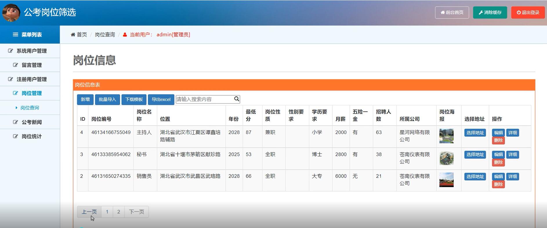
Task: Open poster thumbnail for 秘书 row
Action: (446, 158)
